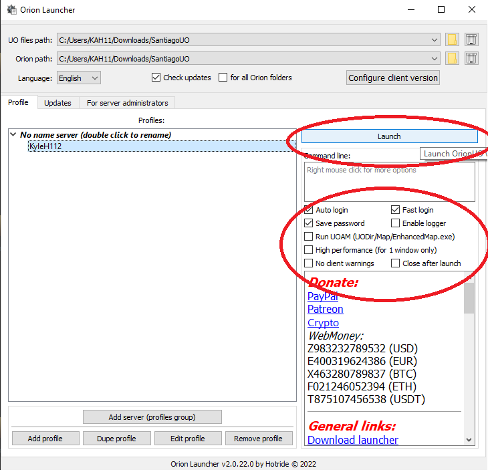
Task: Toggle the Auto login checkbox
Action: click(309, 210)
